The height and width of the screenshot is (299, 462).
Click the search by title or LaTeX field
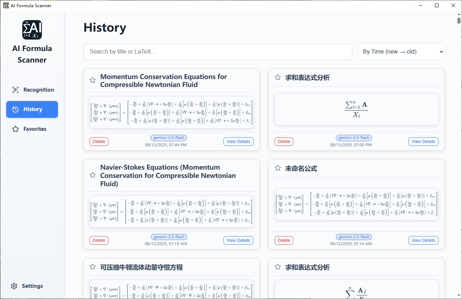218,52
